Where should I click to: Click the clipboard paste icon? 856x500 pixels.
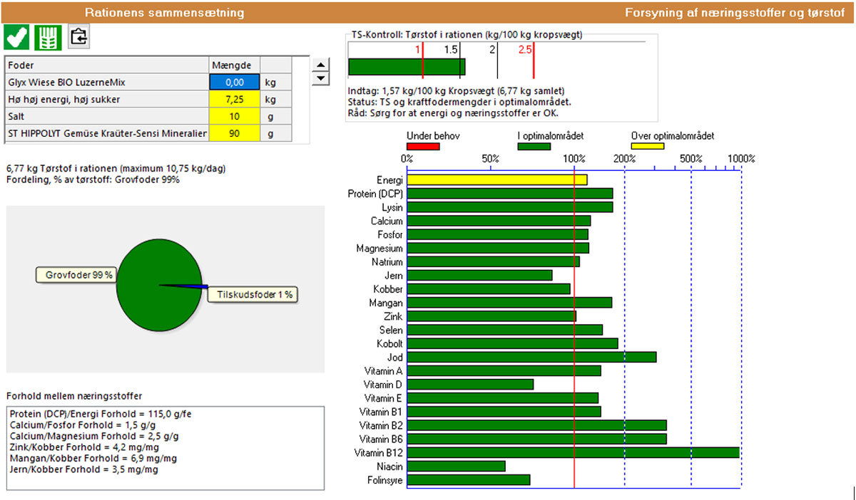click(x=78, y=37)
